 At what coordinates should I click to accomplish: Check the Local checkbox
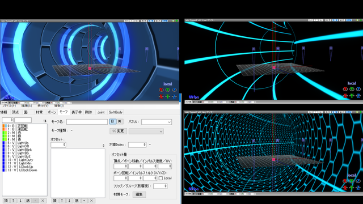coord(161,178)
